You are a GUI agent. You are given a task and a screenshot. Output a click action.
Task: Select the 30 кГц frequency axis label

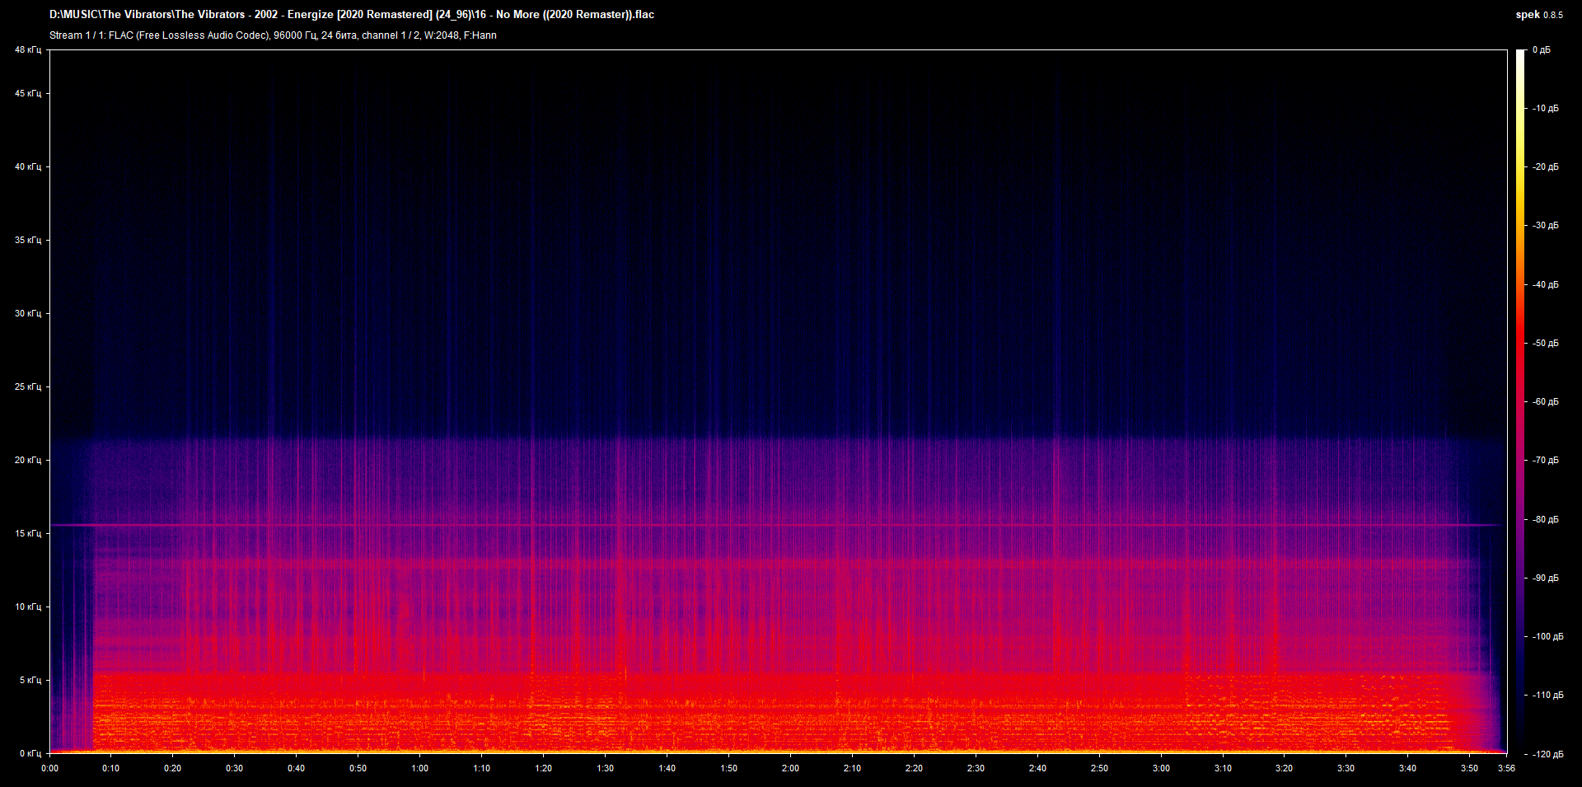click(x=28, y=313)
